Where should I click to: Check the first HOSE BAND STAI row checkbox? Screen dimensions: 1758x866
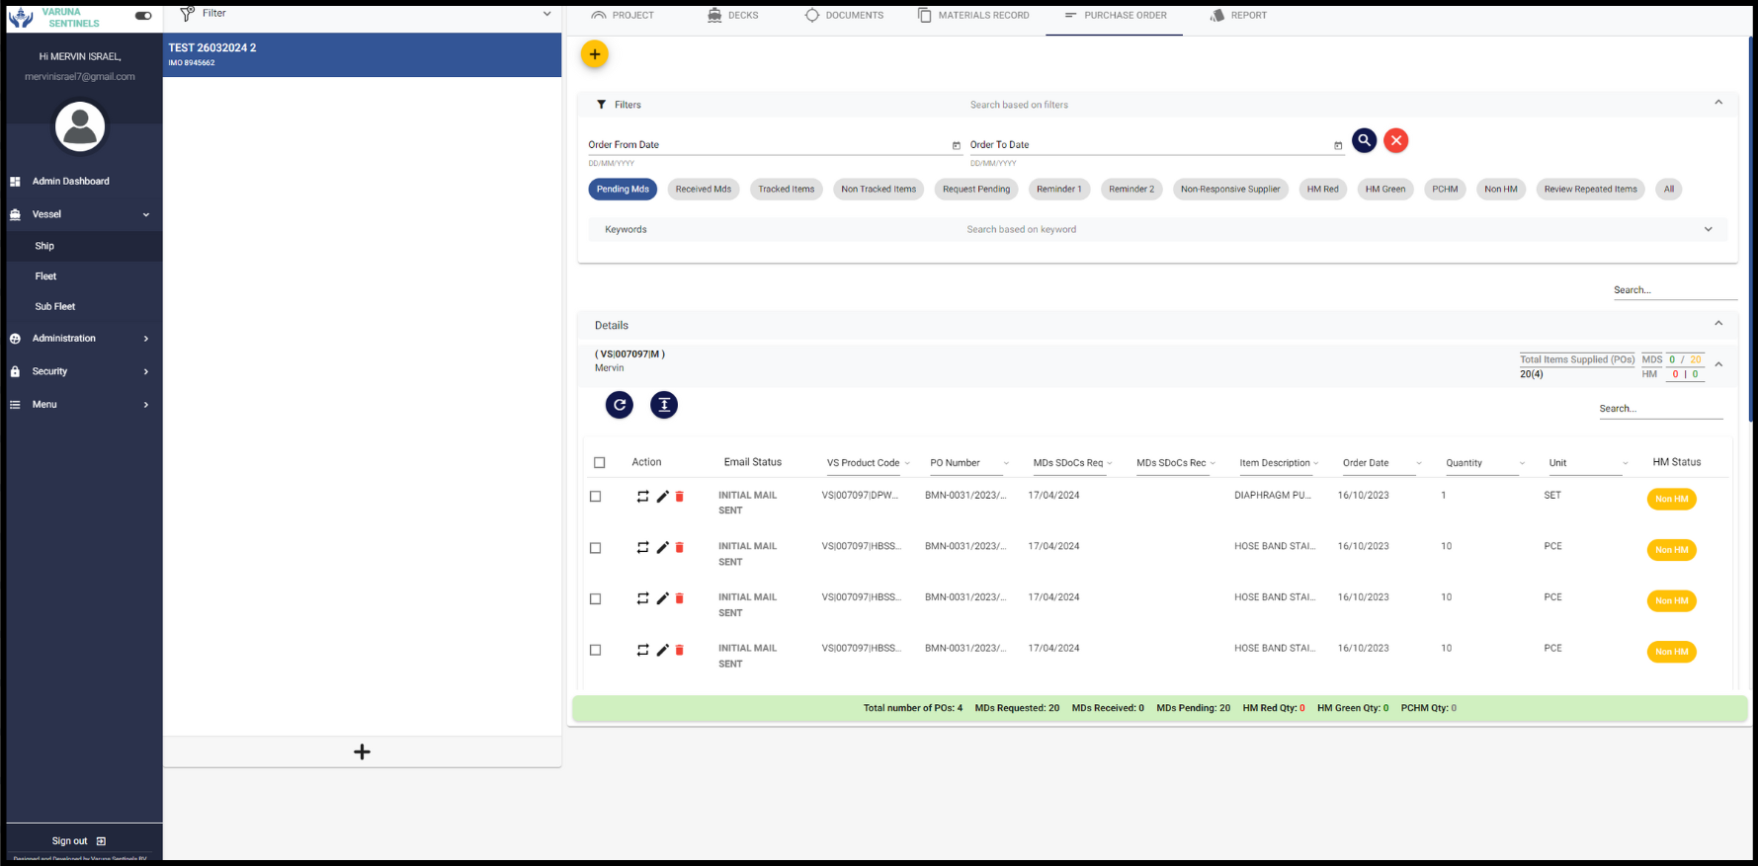click(595, 548)
